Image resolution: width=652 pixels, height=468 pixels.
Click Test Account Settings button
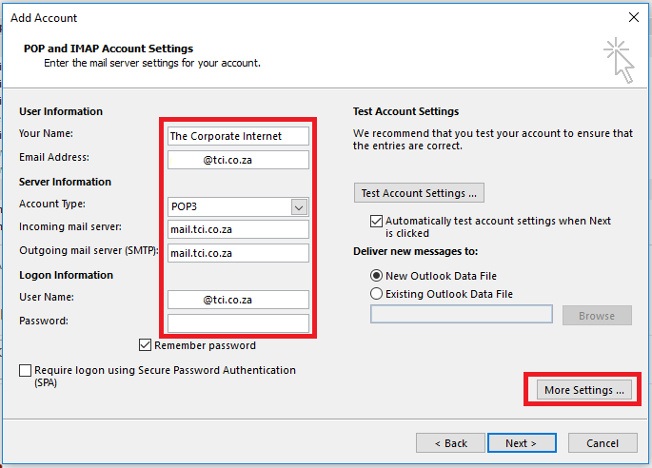(419, 193)
